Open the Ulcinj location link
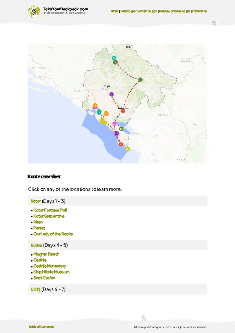Image resolution: width=235 pixels, height=333 pixels. click(35, 289)
